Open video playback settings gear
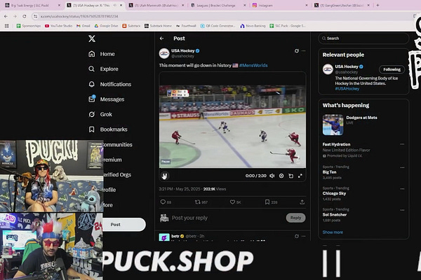 (281, 176)
